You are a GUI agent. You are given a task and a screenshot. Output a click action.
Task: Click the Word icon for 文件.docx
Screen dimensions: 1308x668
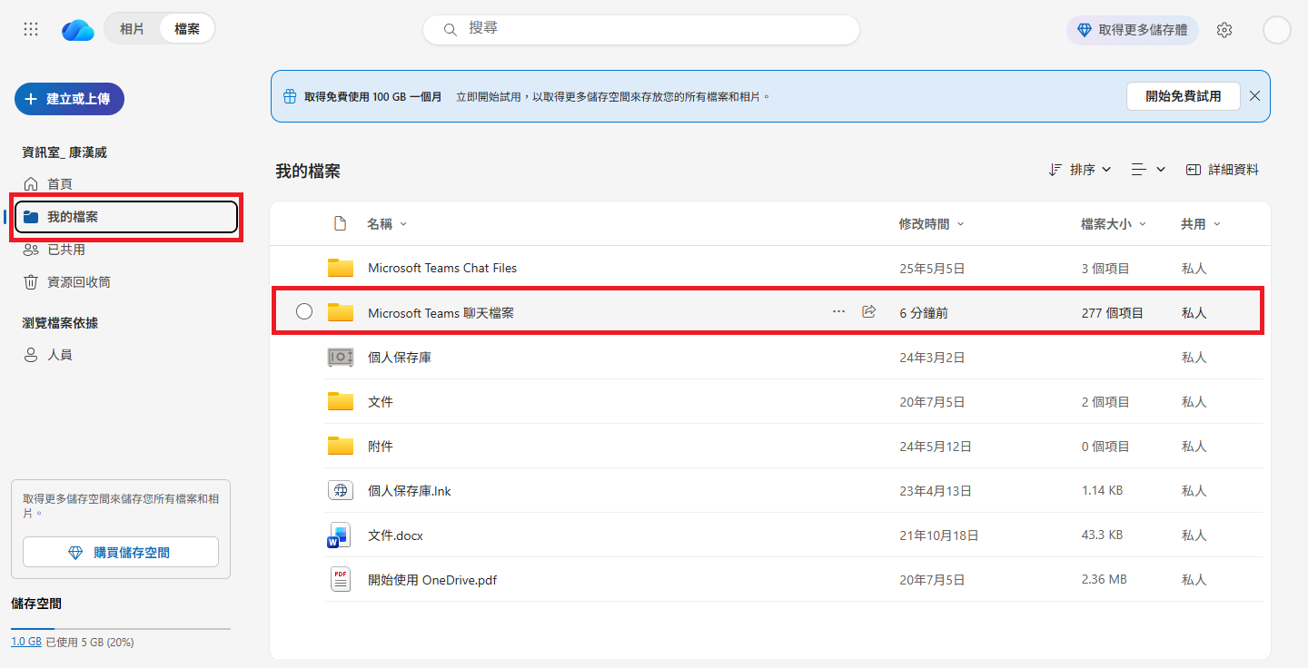pos(338,535)
